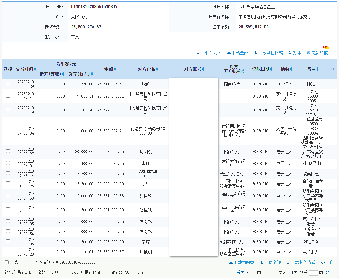The width and height of the screenshot is (339, 279).
Task: Sort by 对方账号 column arrows
Action: [x=203, y=69]
